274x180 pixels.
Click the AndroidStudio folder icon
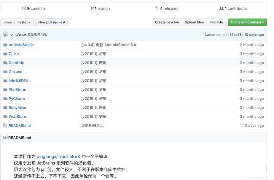5,45
